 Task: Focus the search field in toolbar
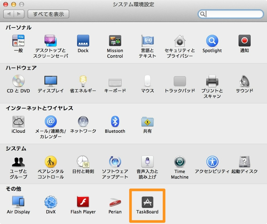tap(231, 14)
